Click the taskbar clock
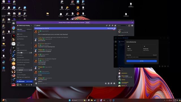Image resolution: width=181 pixels, height=102 pixels. [x=174, y=100]
